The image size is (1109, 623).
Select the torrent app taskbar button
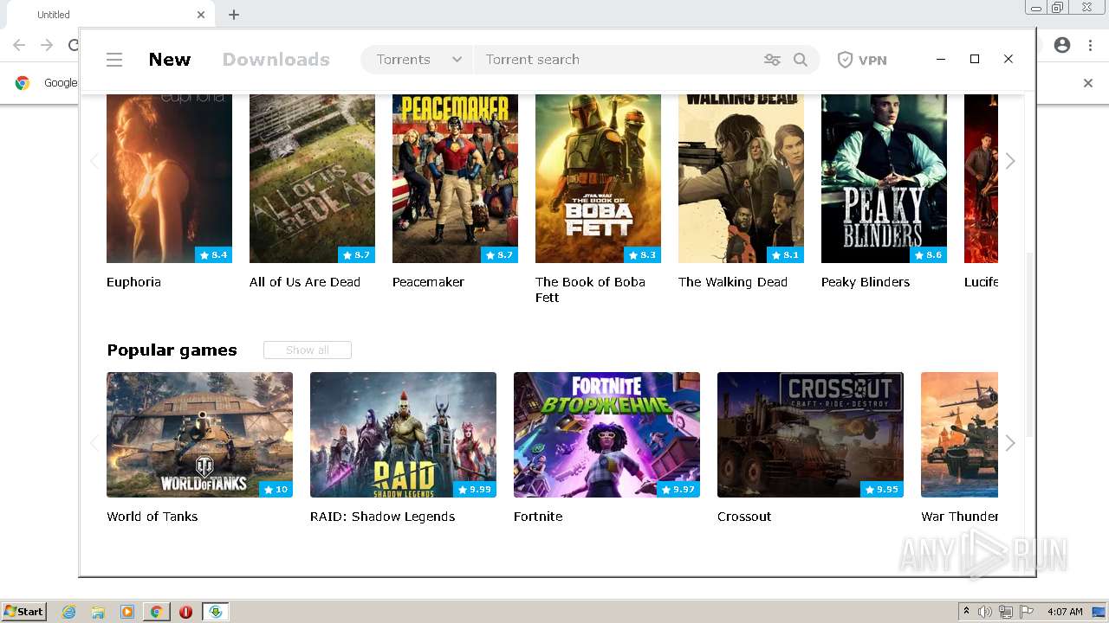(x=216, y=612)
